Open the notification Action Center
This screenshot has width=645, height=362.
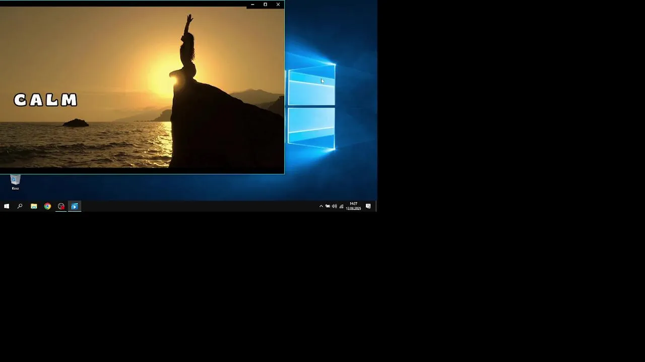click(x=368, y=206)
